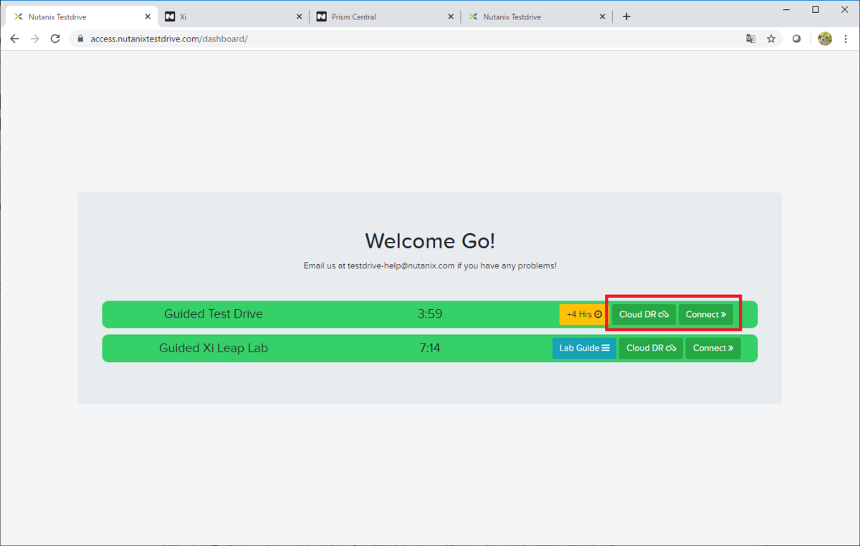
Task: Go forward in browser history
Action: click(34, 39)
